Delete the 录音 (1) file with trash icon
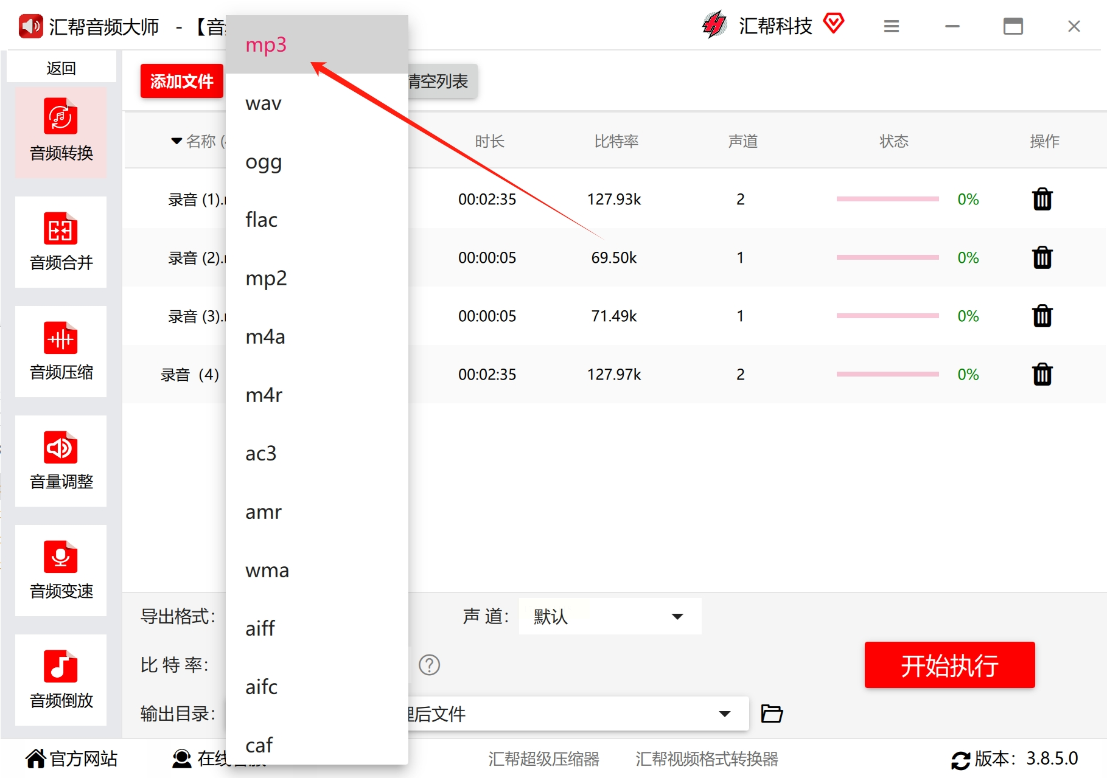Image resolution: width=1107 pixels, height=778 pixels. coord(1042,199)
